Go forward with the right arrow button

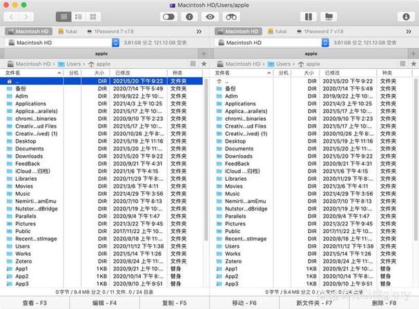[x=26, y=17]
